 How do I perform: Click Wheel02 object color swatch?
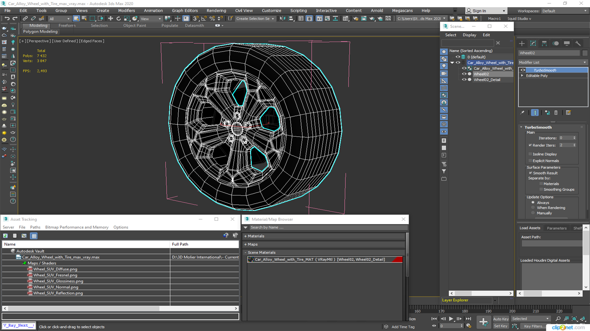[585, 53]
